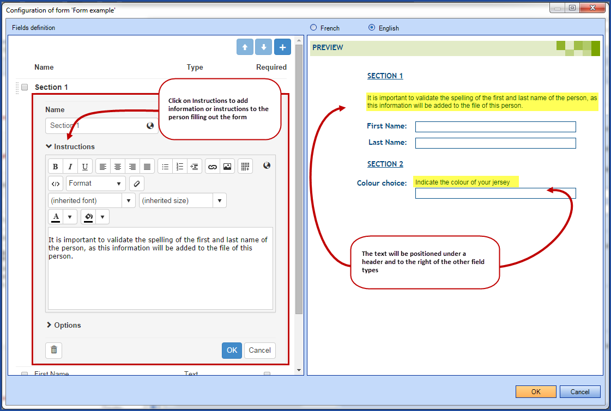Add a new field with the plus button
611x411 pixels.
click(x=282, y=47)
